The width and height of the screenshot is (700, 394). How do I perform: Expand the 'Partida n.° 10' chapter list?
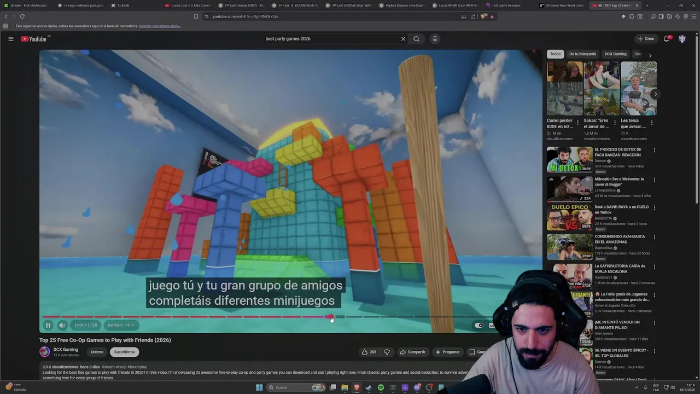120,325
